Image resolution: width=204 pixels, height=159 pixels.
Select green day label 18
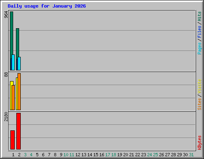114,155
